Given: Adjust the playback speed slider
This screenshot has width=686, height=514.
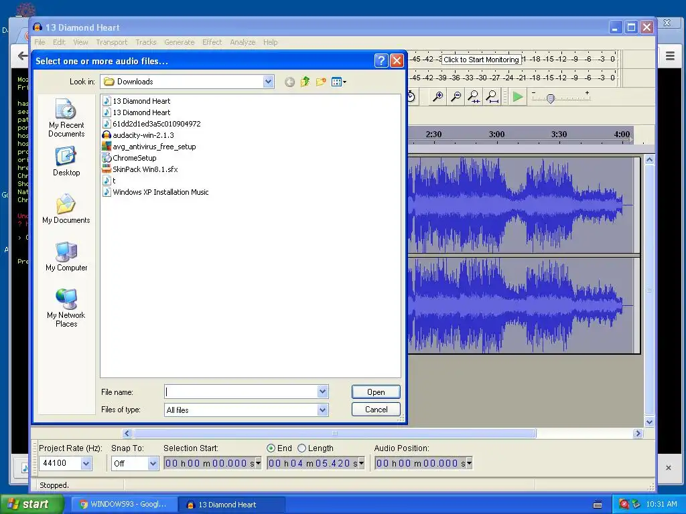Looking at the screenshot, I should [x=551, y=98].
